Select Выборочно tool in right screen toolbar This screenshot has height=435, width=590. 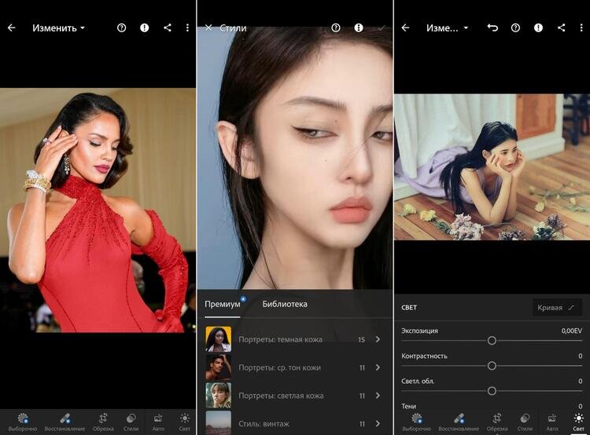pyautogui.click(x=416, y=422)
